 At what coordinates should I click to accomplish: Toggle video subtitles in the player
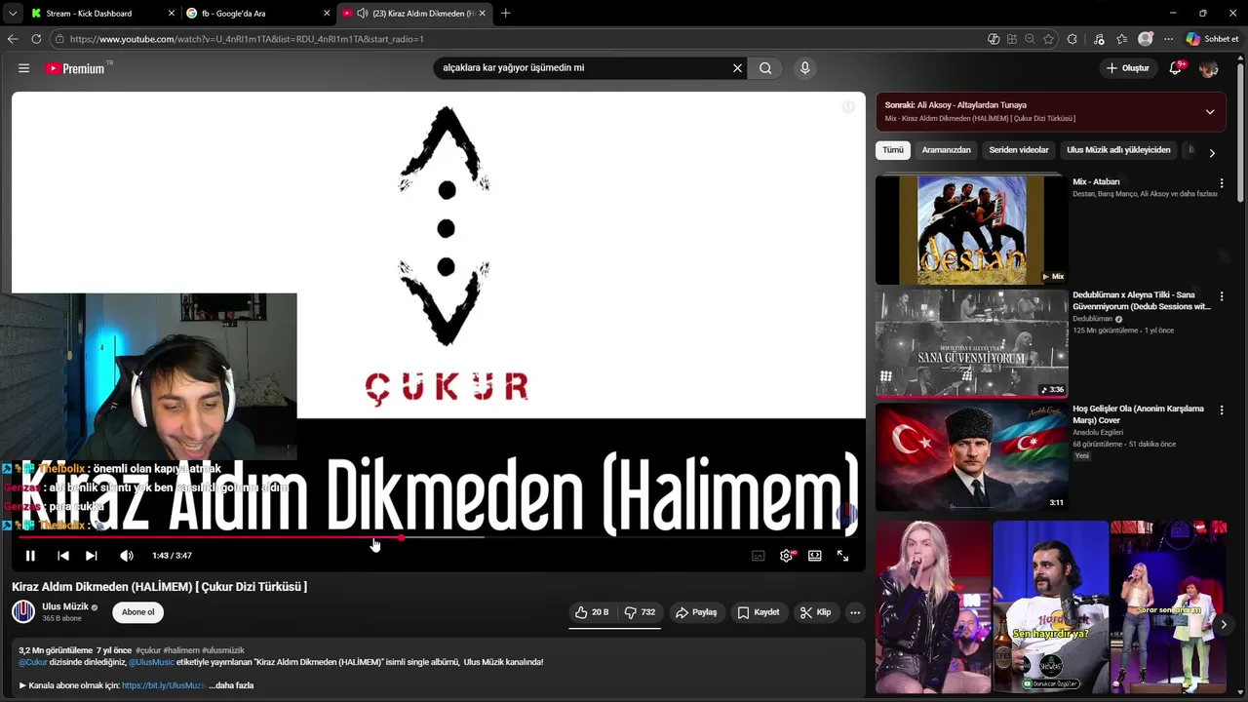coord(759,556)
